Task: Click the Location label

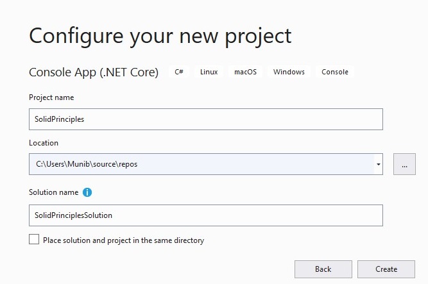Action: [x=44, y=143]
